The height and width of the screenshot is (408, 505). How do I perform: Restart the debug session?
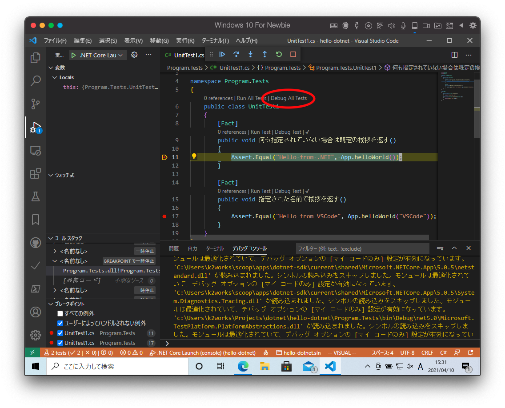[x=279, y=54]
